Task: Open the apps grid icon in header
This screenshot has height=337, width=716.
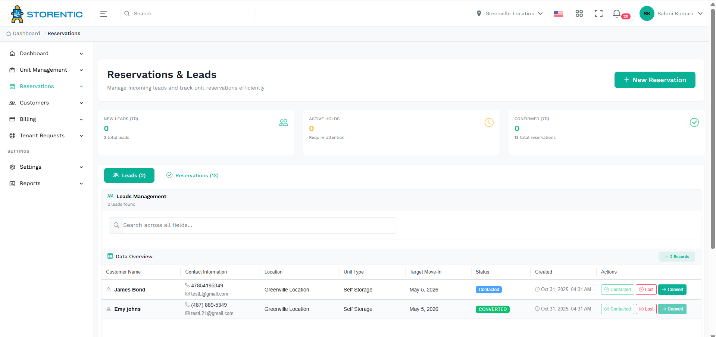Action: tap(579, 13)
